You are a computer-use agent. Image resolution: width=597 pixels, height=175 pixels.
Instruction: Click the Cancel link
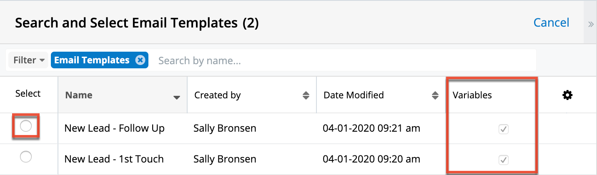coord(551,22)
